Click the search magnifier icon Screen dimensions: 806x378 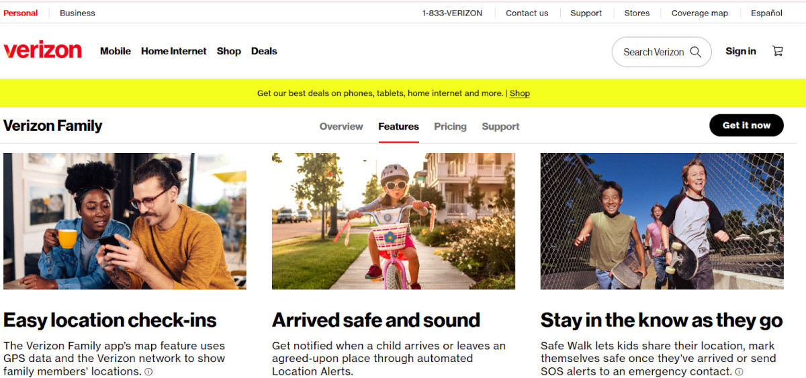point(696,52)
